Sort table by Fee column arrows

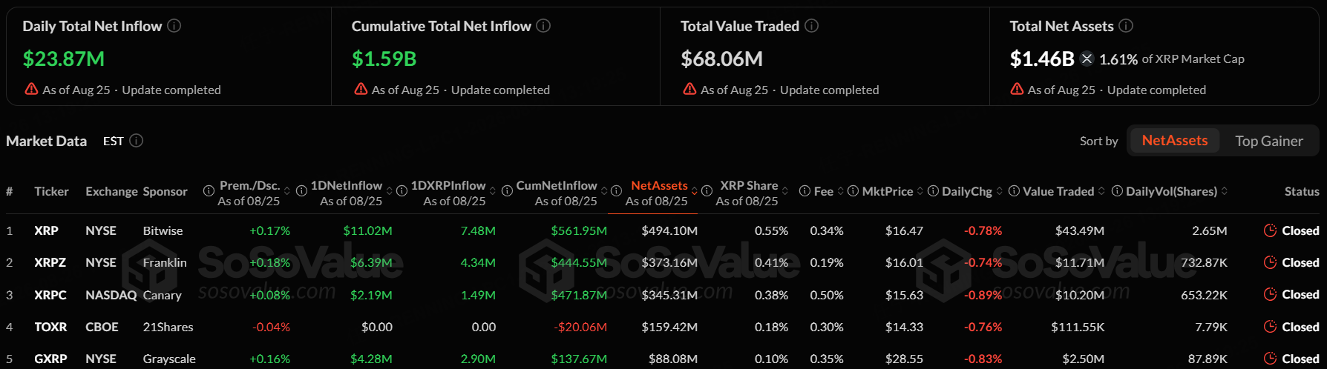pyautogui.click(x=841, y=191)
